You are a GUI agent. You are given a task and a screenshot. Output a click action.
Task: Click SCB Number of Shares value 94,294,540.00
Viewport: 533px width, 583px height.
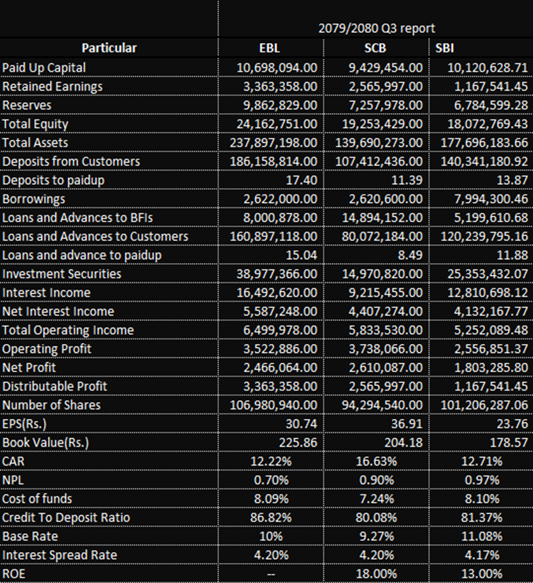coord(382,405)
